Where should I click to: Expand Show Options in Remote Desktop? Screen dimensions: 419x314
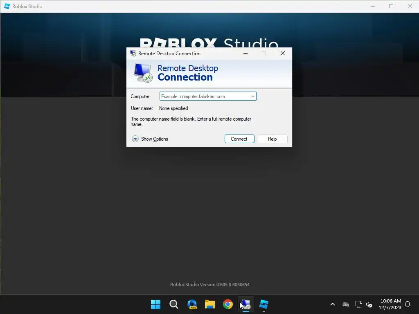click(x=150, y=139)
